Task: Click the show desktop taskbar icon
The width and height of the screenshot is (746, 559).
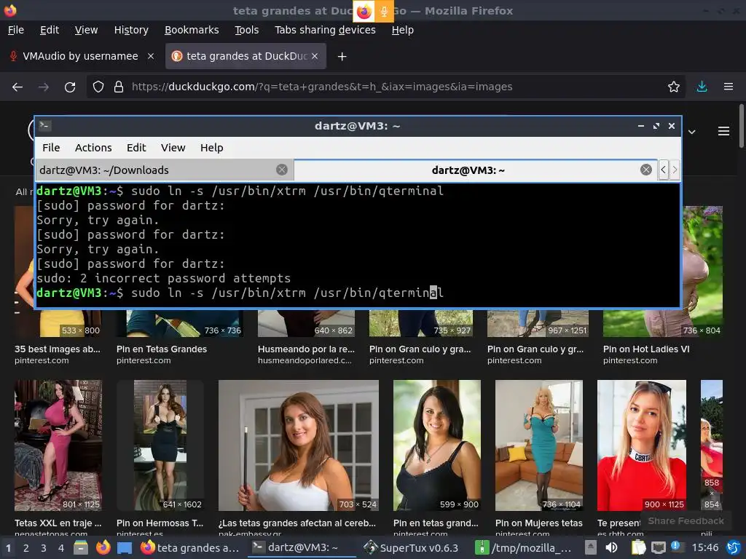Action: [x=125, y=548]
